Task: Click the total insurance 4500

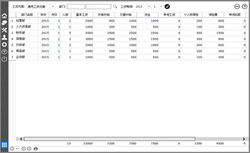Action: pyautogui.click(x=220, y=144)
